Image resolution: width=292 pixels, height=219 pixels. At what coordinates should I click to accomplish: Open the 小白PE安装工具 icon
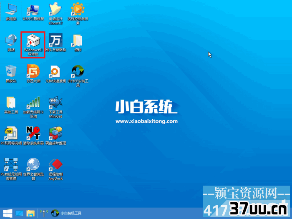(x=78, y=76)
